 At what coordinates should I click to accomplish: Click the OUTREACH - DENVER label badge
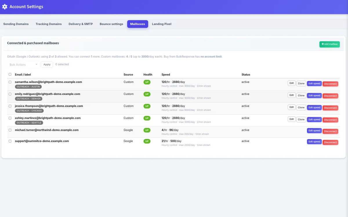click(x=29, y=99)
